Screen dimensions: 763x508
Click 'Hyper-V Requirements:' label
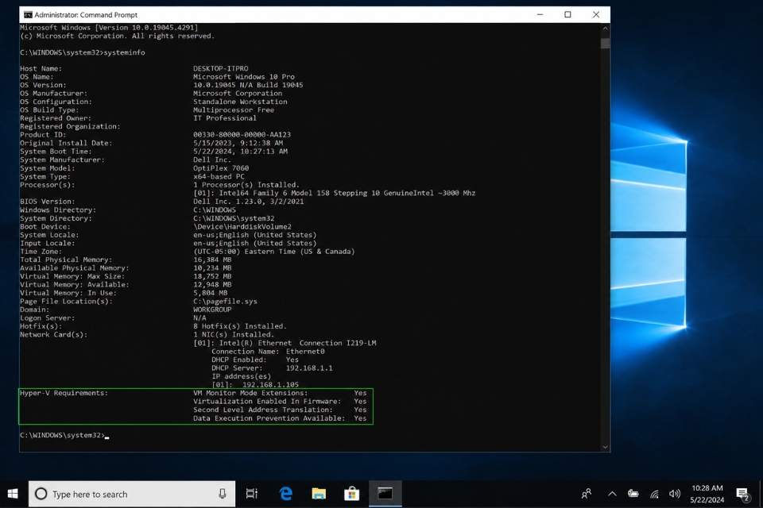[x=64, y=393]
